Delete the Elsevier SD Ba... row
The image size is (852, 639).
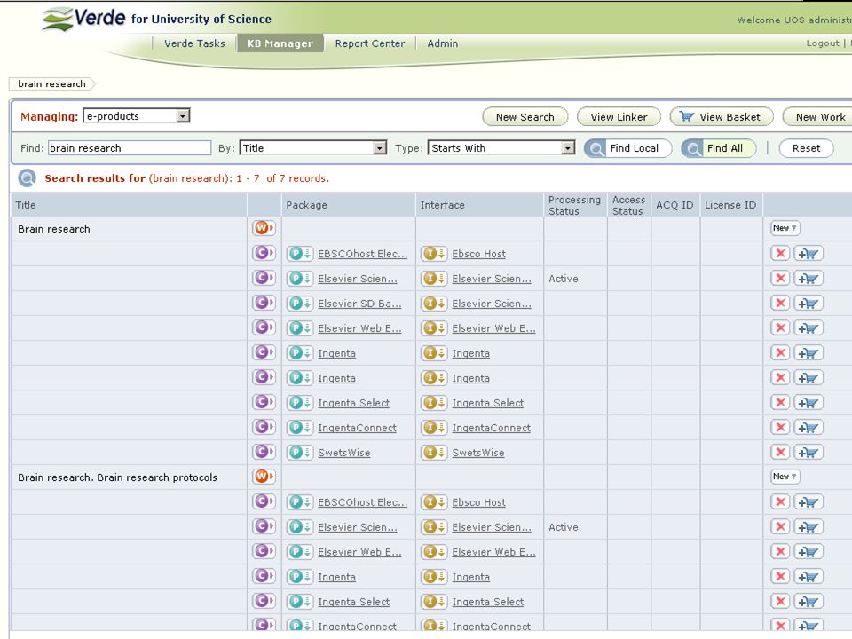coord(780,304)
